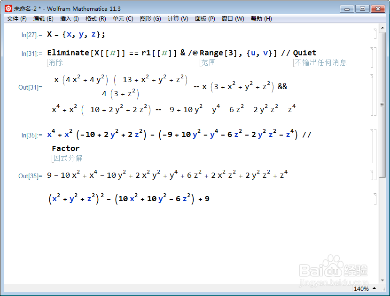Place cursor on the word Eliminate

[x=68, y=53]
